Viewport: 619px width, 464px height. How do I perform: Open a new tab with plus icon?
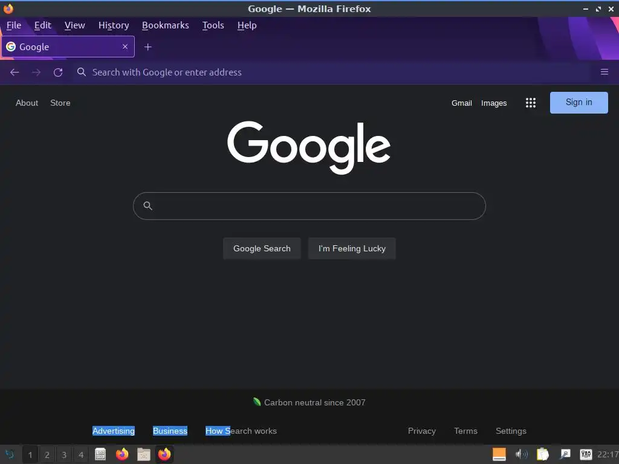[147, 47]
